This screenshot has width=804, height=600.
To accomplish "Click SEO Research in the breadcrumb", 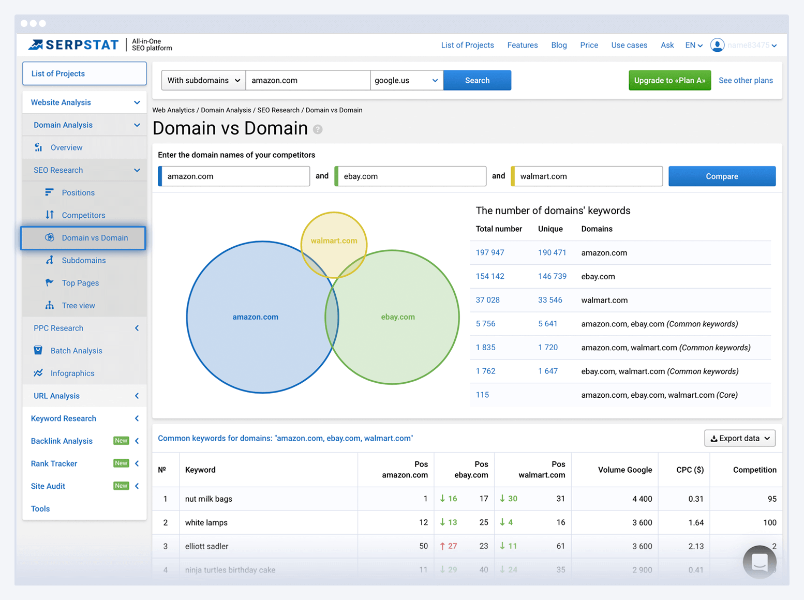I will pos(278,110).
